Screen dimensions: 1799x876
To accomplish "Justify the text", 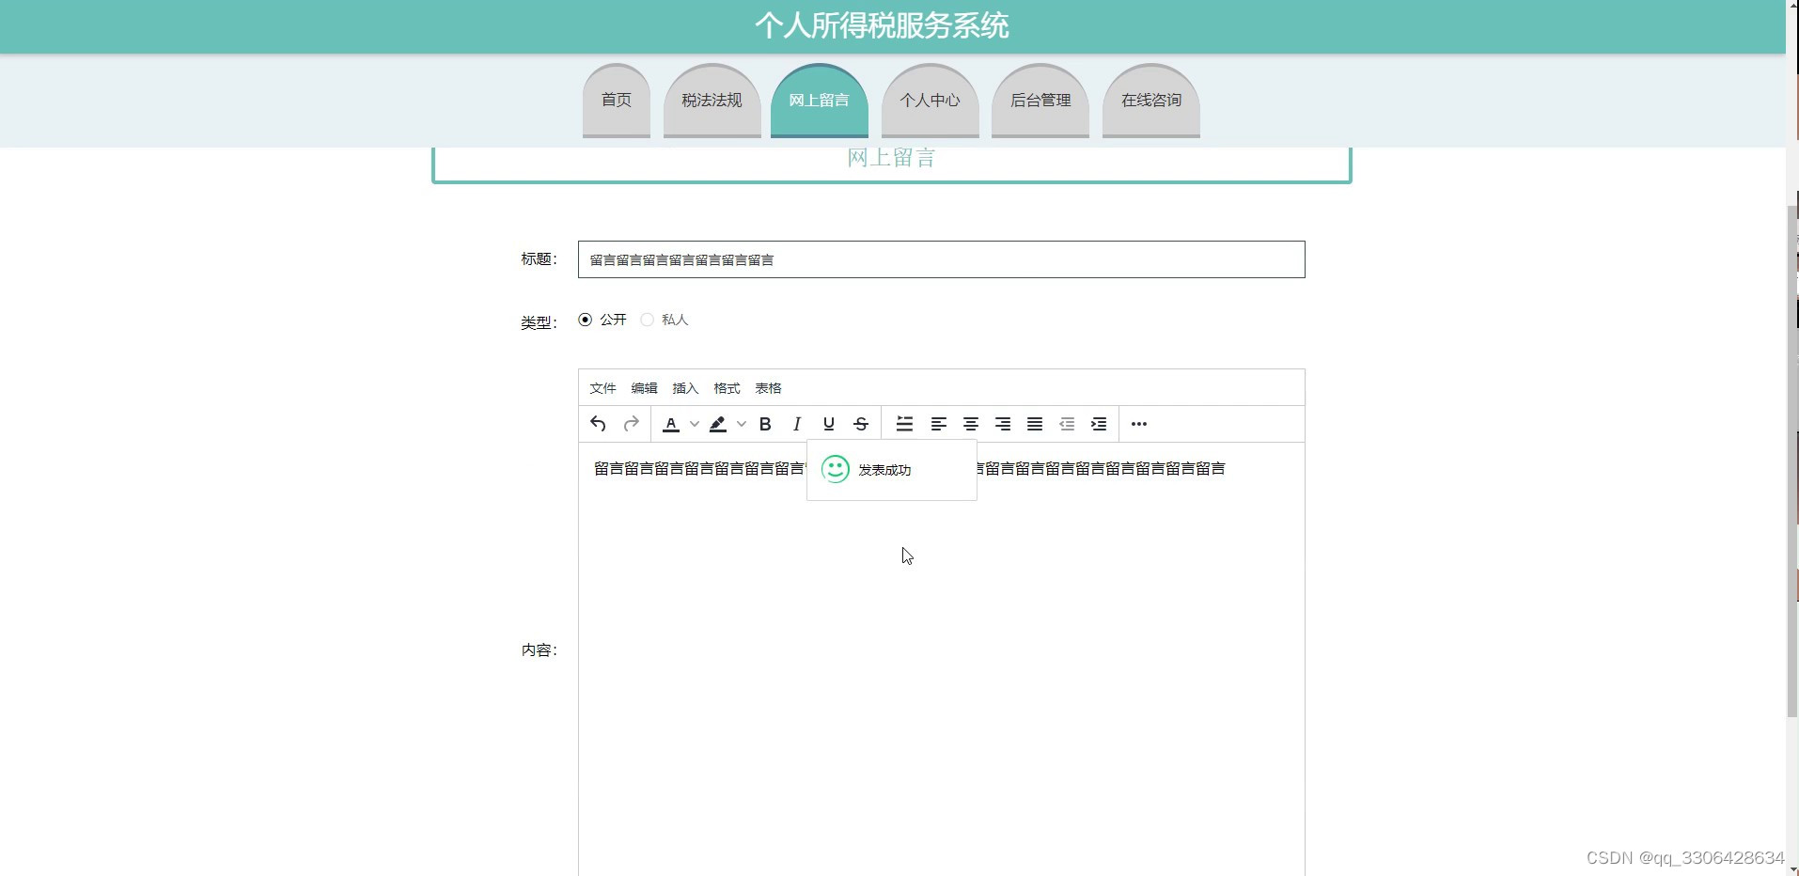I will coord(1035,424).
